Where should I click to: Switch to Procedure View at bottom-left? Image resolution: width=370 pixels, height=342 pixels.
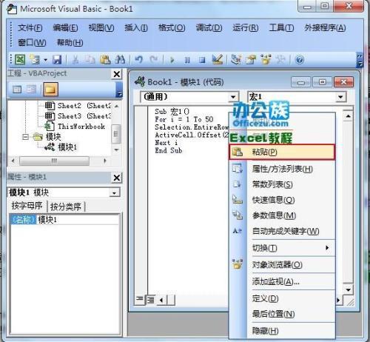point(140,300)
